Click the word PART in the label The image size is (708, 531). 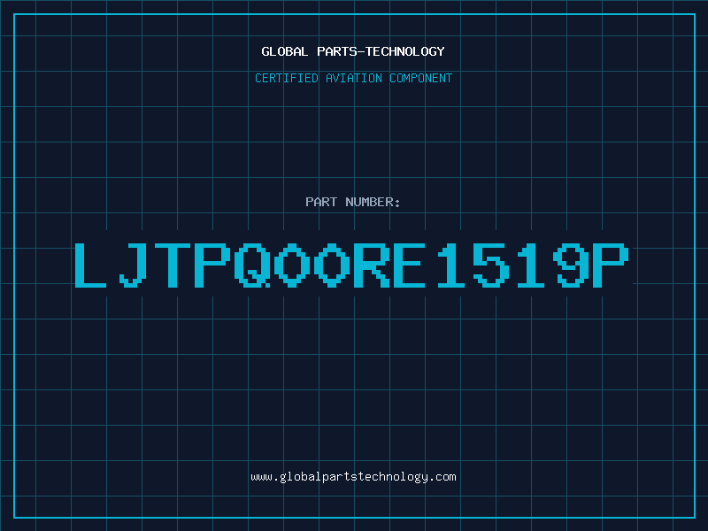[321, 202]
